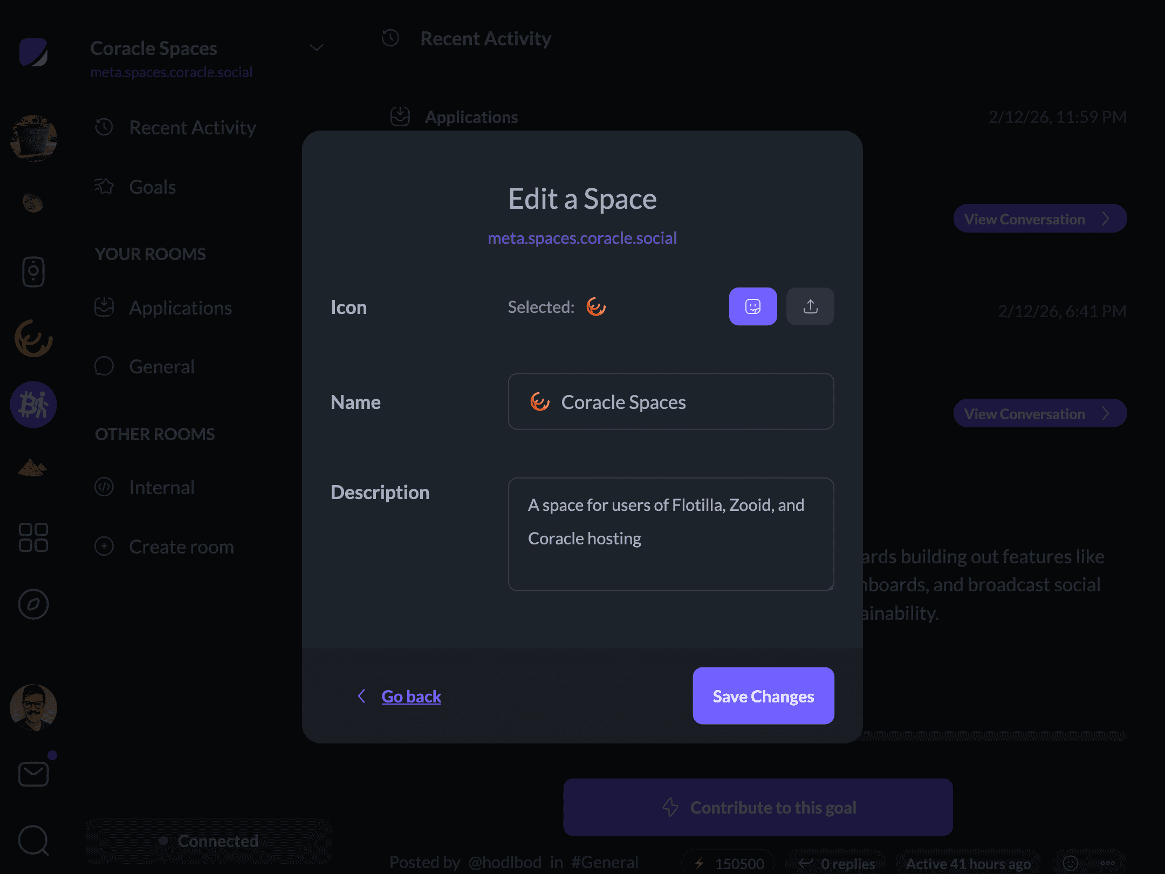
Task: Open Goals in the sidebar menu
Action: click(x=152, y=187)
